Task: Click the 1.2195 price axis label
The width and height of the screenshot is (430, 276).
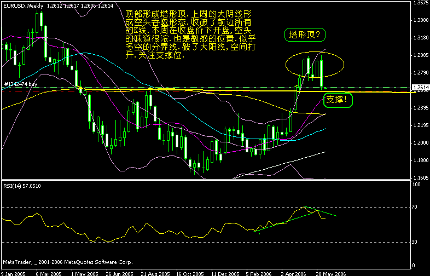Action: coord(421,125)
